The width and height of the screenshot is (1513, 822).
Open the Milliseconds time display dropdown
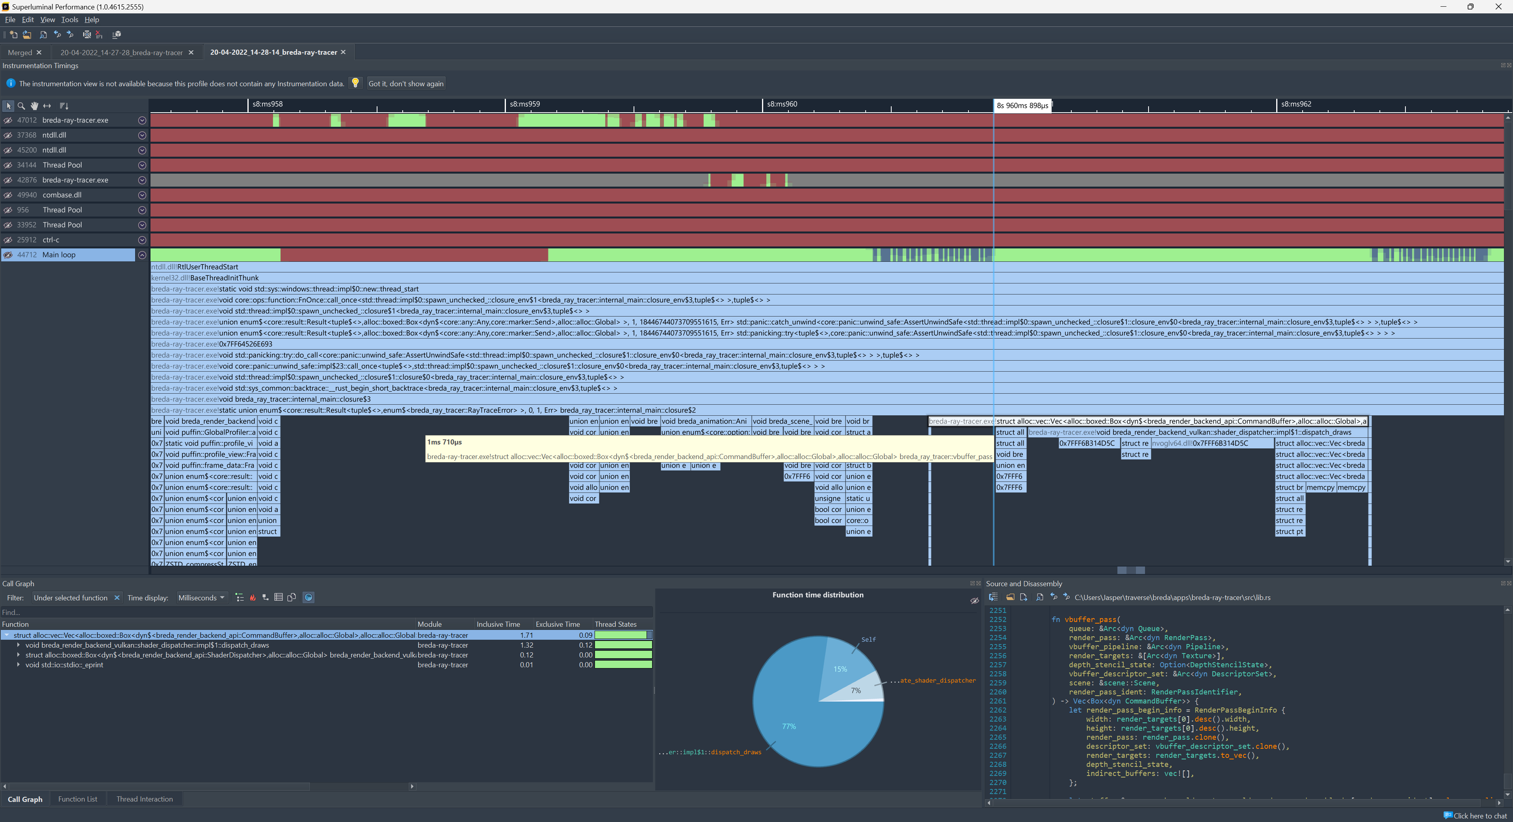(x=201, y=598)
